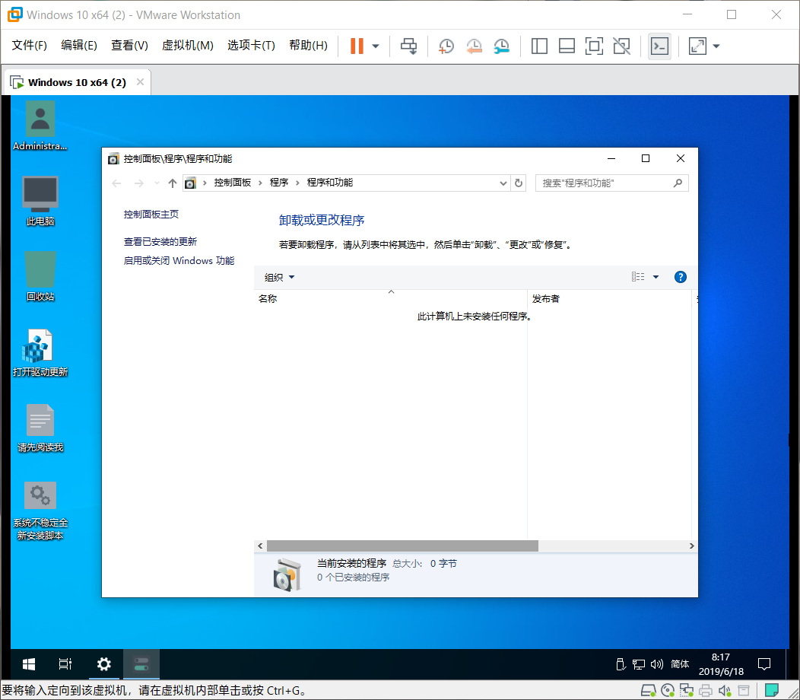Screen dimensions: 800x700
Task: Expand the more view options arrow
Action: (x=656, y=277)
